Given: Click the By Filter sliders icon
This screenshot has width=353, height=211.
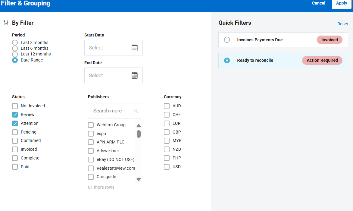Looking at the screenshot, I should (x=6, y=23).
